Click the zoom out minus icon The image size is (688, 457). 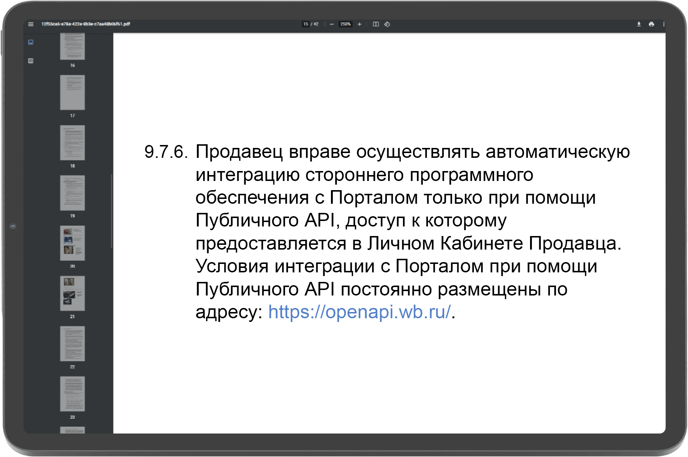point(332,24)
